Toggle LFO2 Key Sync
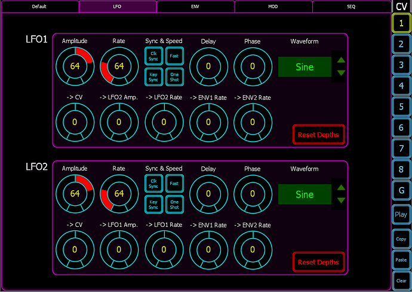 pos(153,204)
